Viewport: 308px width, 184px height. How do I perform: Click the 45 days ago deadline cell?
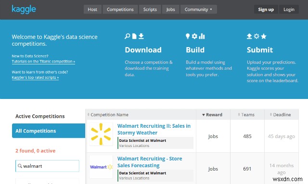tap(281, 136)
